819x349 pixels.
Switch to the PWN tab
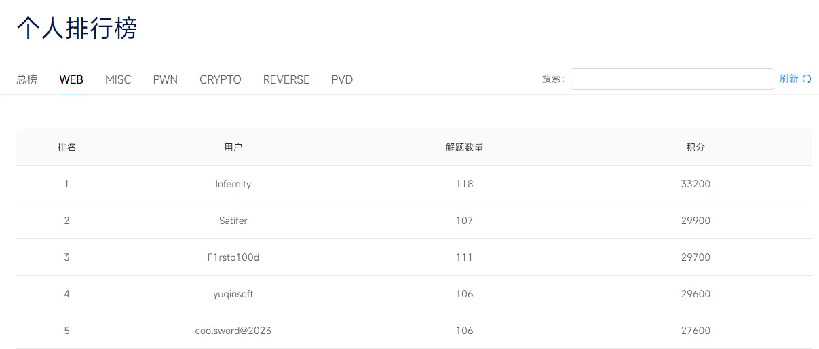pos(165,79)
